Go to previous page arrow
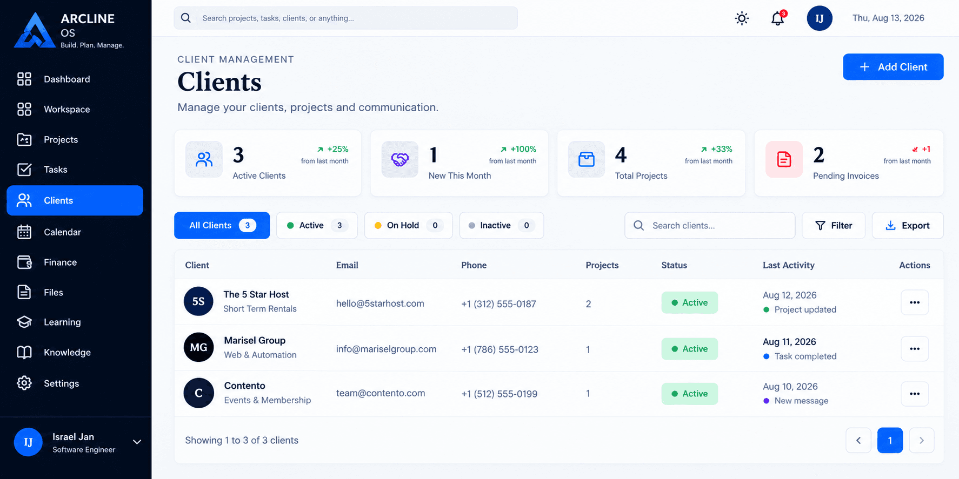Viewport: 959px width, 479px height. pos(858,440)
